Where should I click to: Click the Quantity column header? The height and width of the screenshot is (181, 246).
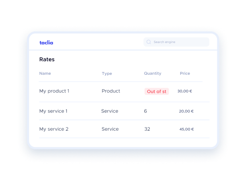[x=153, y=74]
